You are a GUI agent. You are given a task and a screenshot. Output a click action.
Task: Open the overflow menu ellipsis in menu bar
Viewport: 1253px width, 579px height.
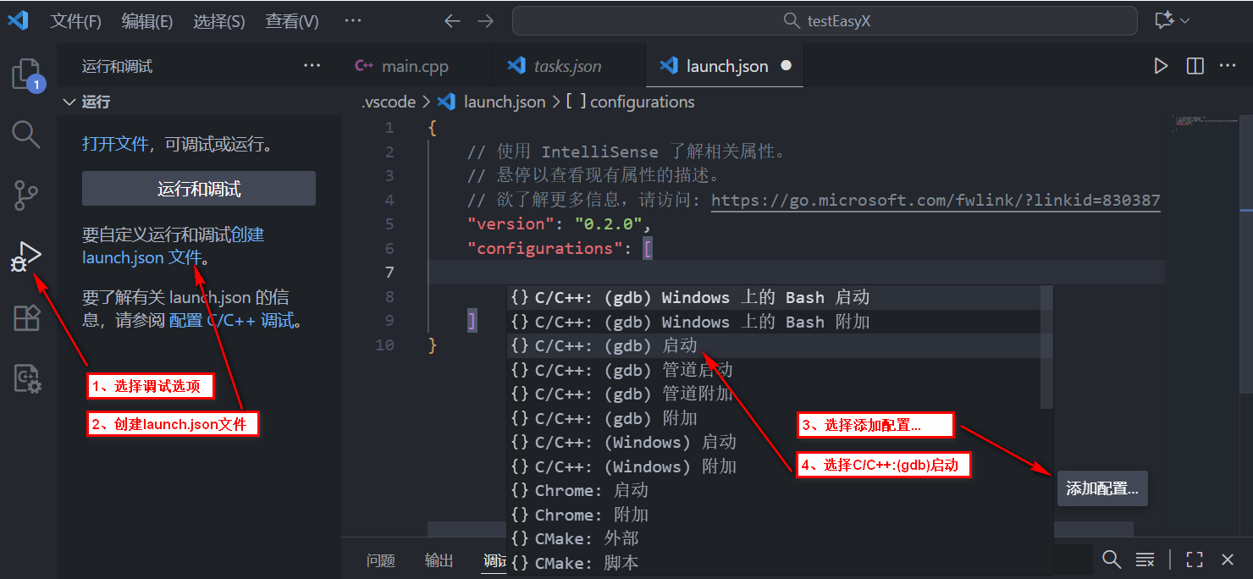pos(353,21)
